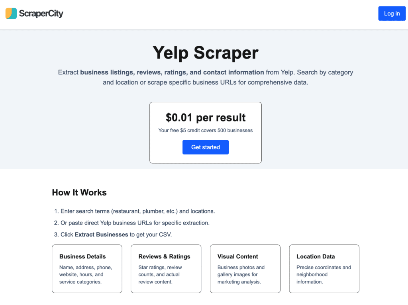The width and height of the screenshot is (408, 305).
Task: Click the free $5 credit text
Action: 205,130
